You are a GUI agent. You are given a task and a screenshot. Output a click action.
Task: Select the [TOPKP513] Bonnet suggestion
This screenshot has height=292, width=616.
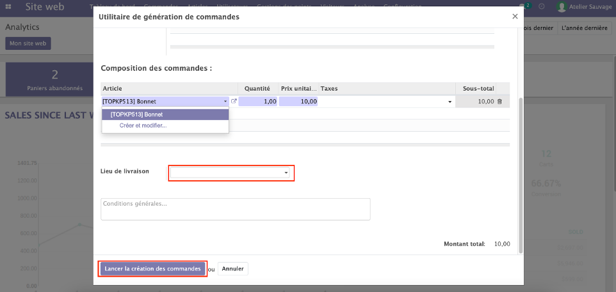click(165, 114)
